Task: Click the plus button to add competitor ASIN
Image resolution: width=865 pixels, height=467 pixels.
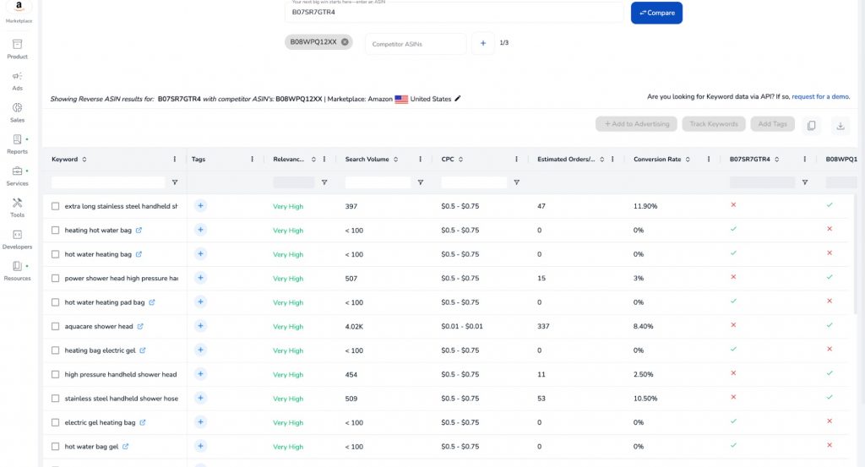Action: (482, 43)
